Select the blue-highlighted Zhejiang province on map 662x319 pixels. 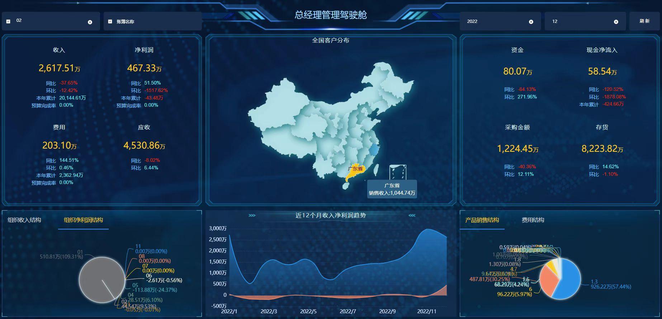(374, 149)
